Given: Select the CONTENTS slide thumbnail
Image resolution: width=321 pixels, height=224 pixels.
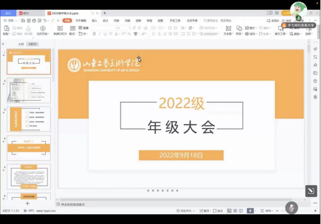Looking at the screenshot, I should coord(29,119).
